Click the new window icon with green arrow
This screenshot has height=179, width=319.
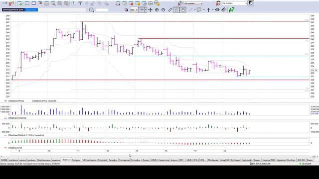19,3
